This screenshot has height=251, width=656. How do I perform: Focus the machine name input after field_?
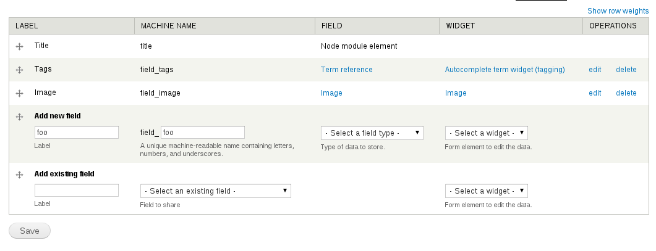click(203, 133)
